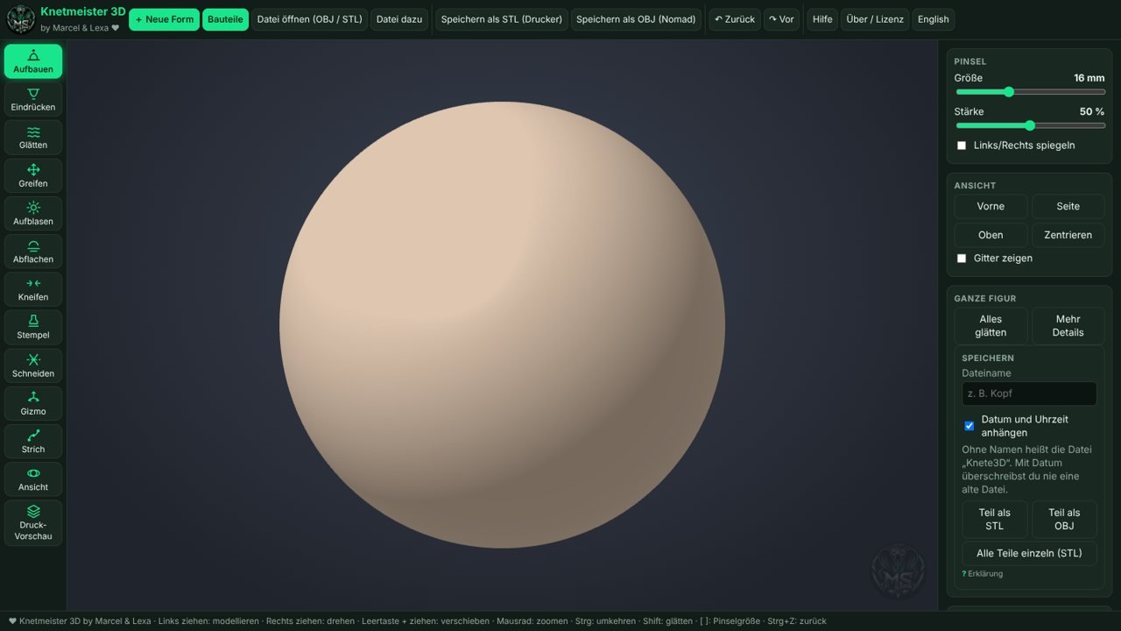Activate the Schneiden cut tool
This screenshot has width=1121, height=631.
coord(33,365)
